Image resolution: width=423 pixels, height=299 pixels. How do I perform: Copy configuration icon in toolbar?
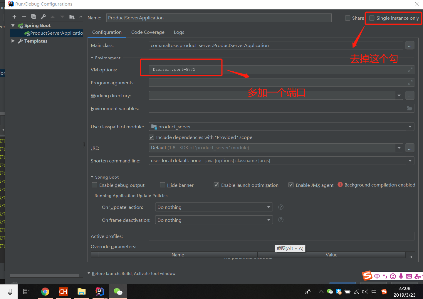33,17
